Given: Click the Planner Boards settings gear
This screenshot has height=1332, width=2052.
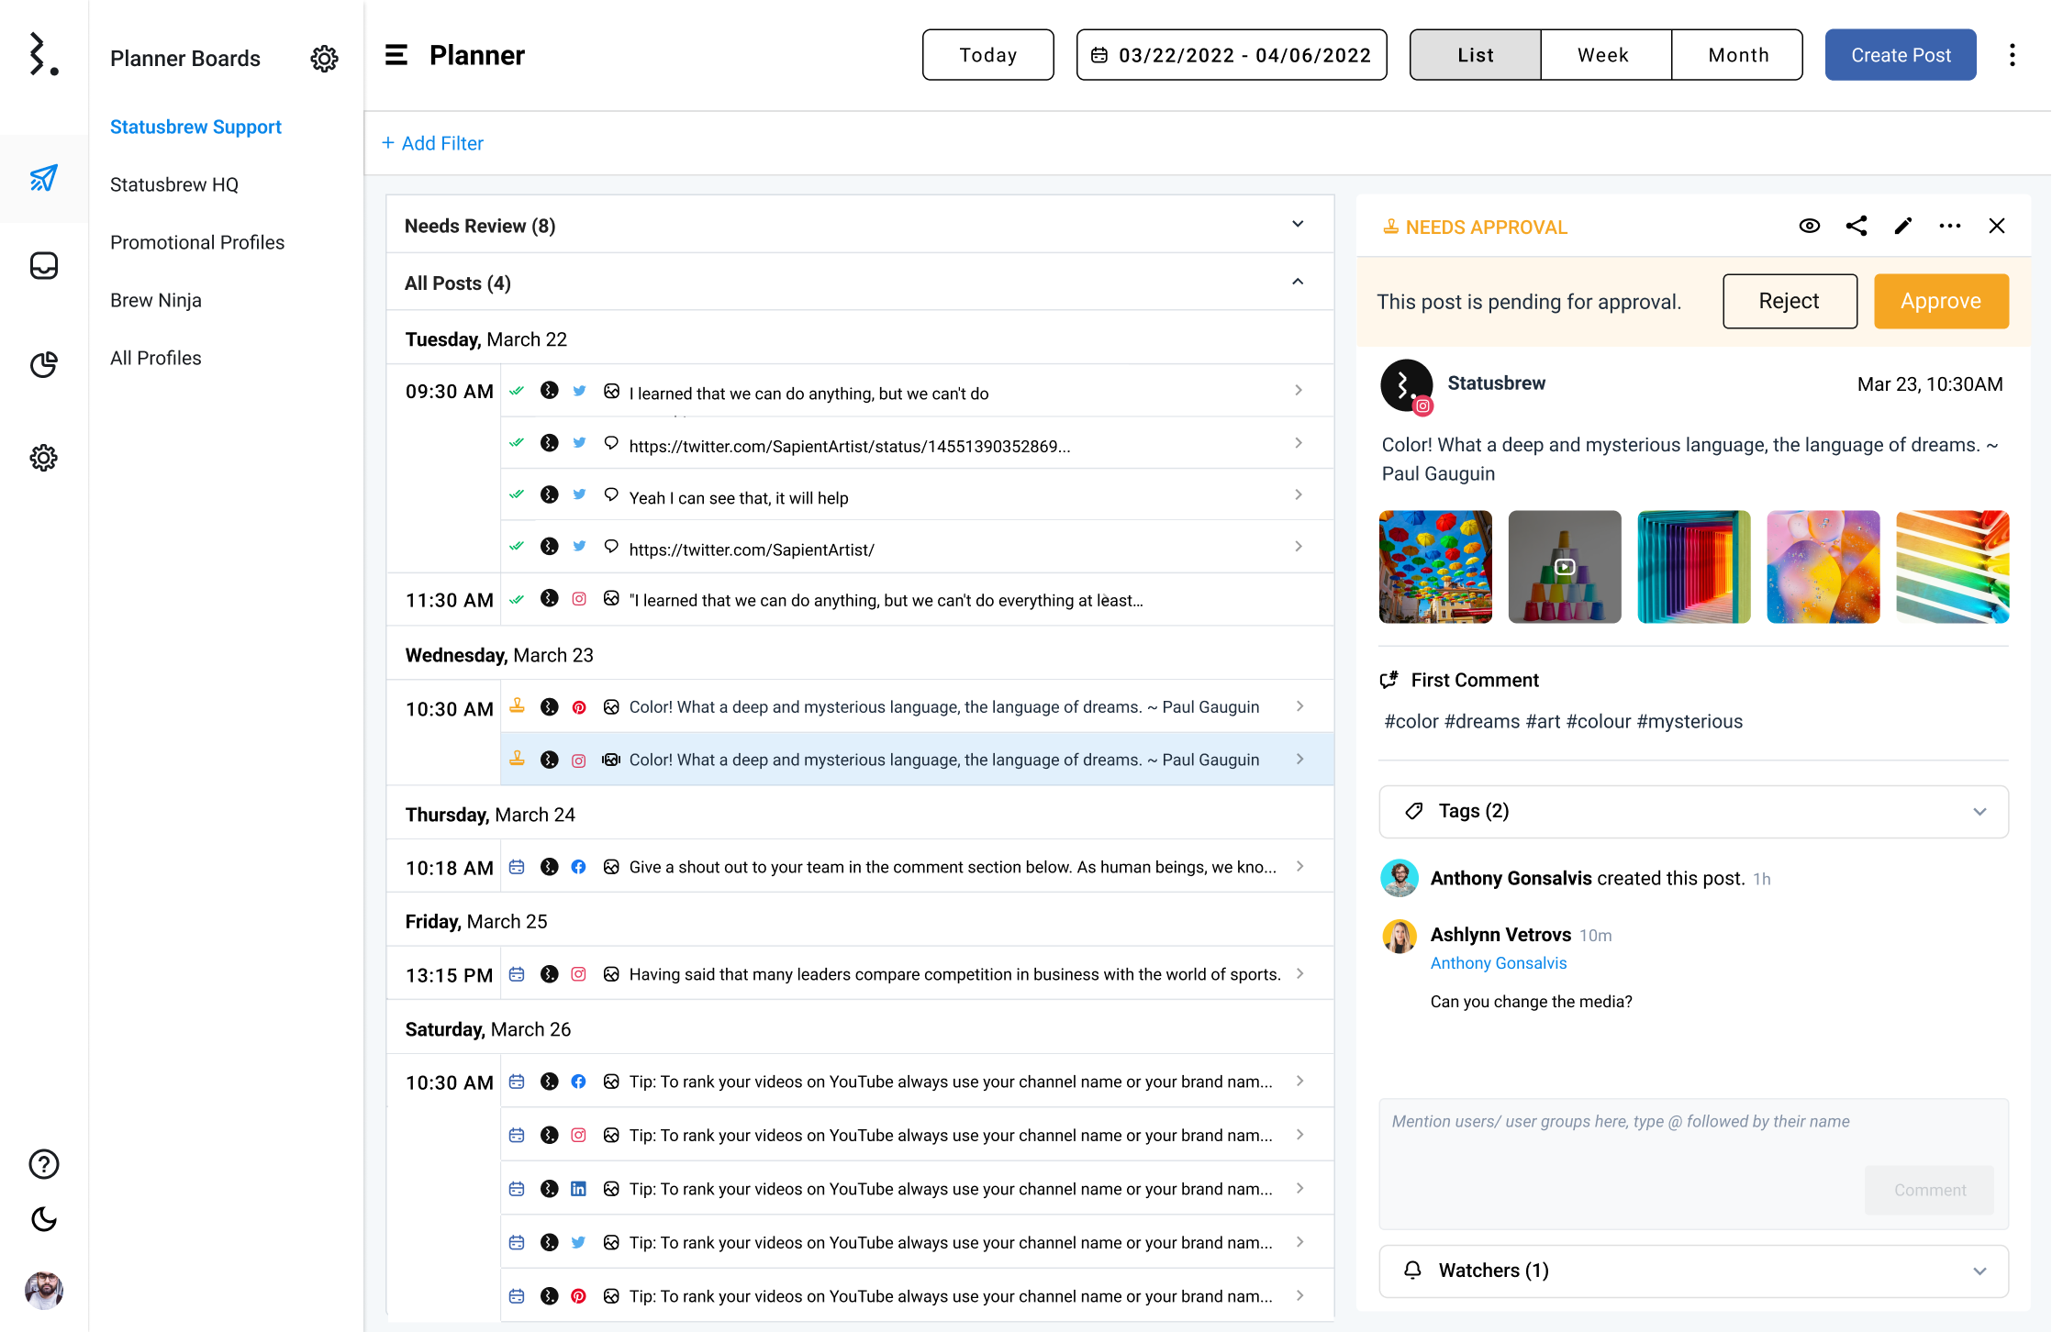Looking at the screenshot, I should 324,59.
